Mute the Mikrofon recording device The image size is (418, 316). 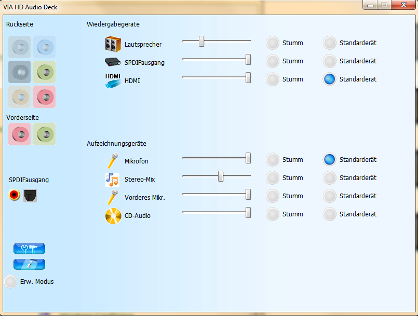(273, 160)
